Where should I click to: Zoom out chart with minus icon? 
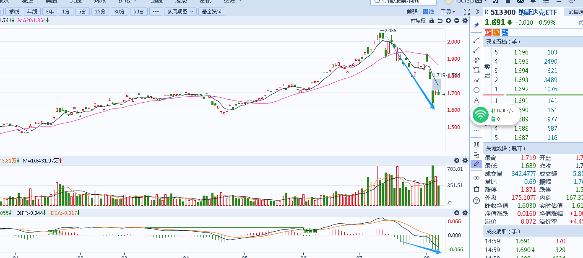tap(456, 21)
